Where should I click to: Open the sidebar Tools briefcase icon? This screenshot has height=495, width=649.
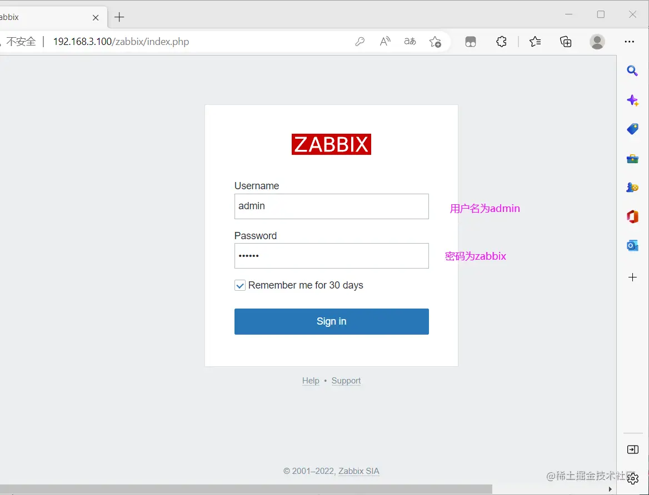click(x=632, y=159)
